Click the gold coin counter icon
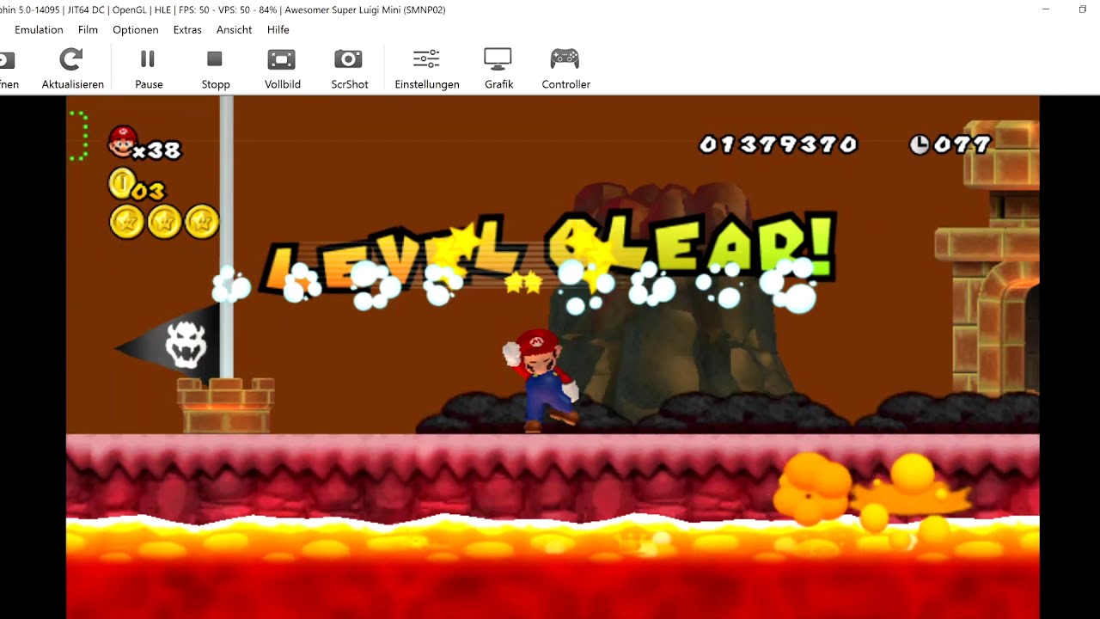1100x619 pixels. click(x=121, y=183)
